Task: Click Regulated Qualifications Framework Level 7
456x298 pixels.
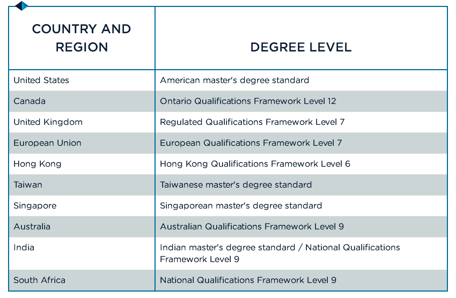Action: (x=252, y=122)
